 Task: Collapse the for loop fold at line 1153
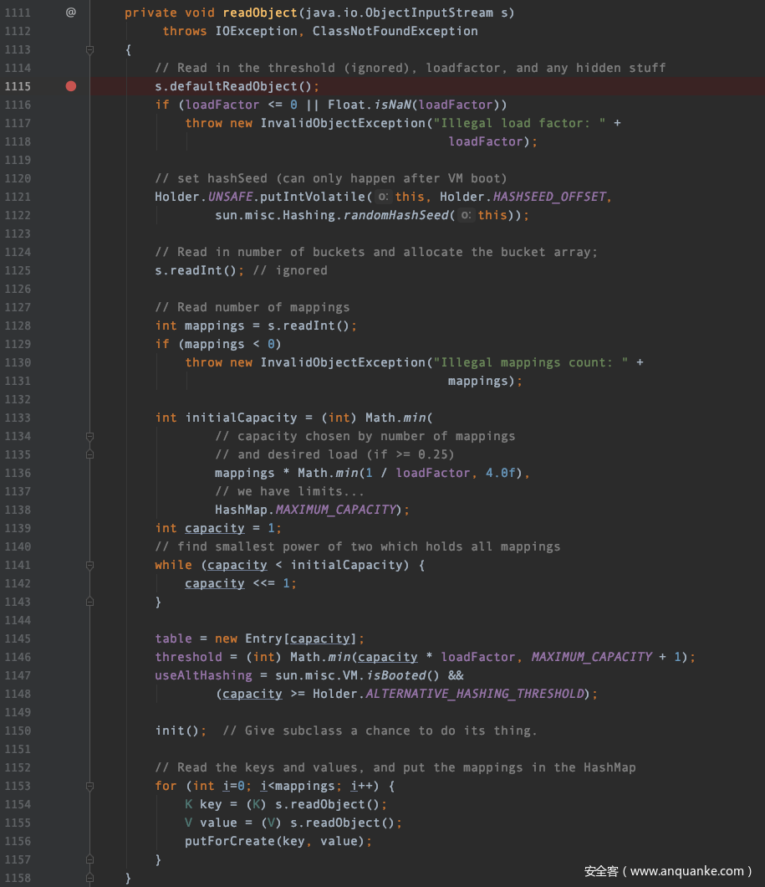pos(89,786)
